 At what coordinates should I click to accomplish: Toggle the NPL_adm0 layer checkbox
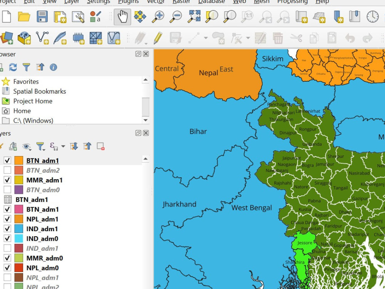coord(7,268)
